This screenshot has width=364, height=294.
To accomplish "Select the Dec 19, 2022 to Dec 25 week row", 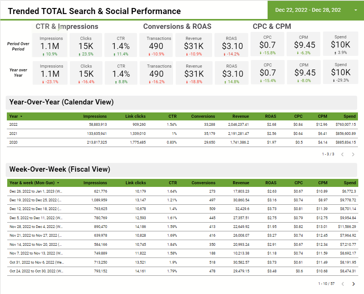I will click(x=183, y=200).
